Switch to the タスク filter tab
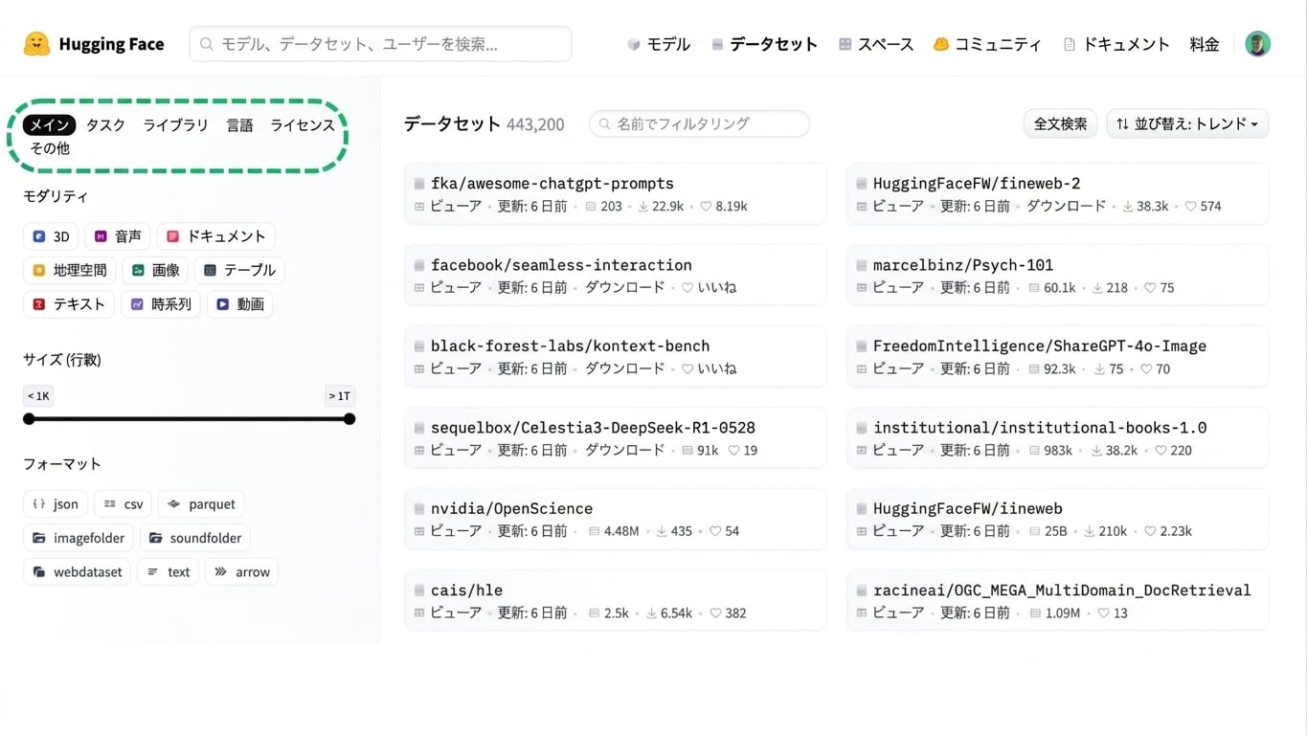 [x=105, y=125]
